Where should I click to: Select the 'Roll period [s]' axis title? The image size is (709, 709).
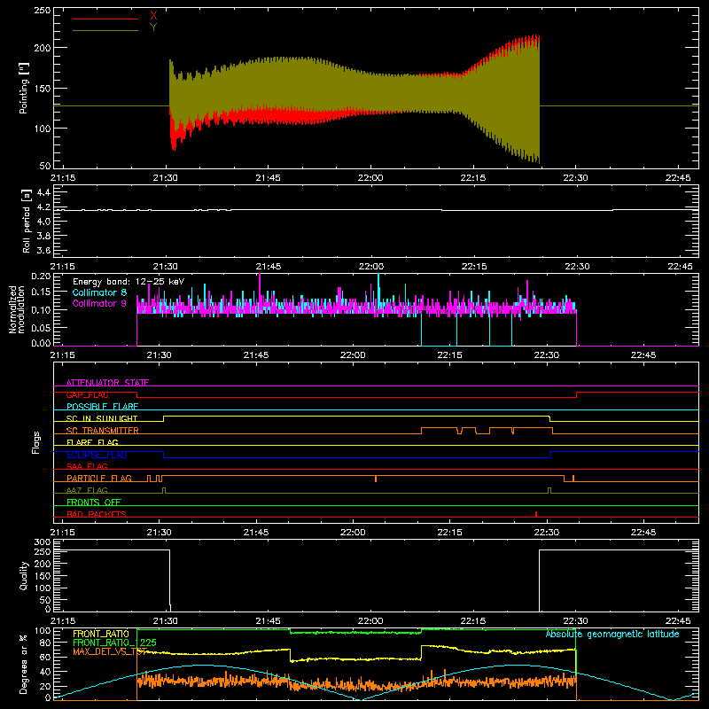click(x=26, y=221)
